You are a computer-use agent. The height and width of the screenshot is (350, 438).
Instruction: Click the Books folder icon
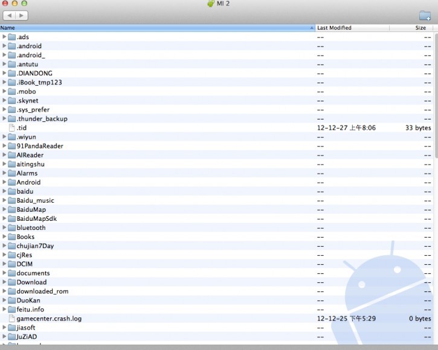(x=11, y=237)
